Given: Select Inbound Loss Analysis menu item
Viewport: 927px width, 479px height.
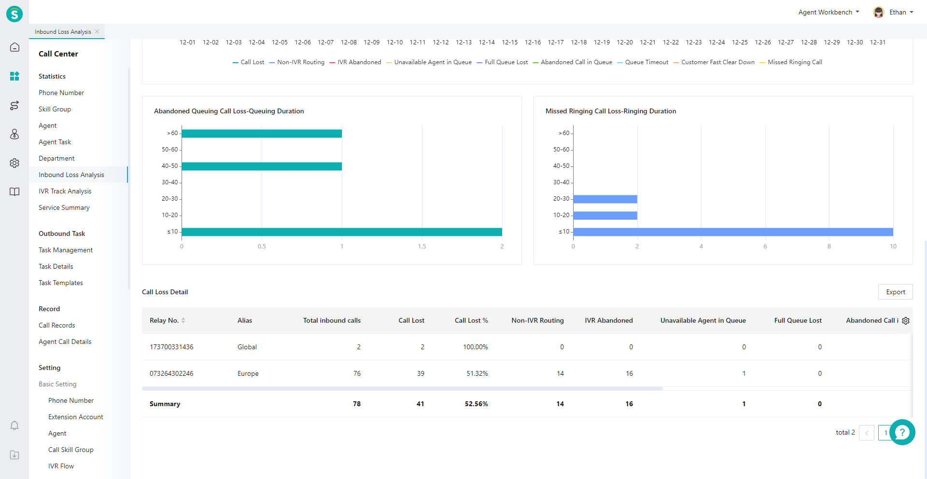Looking at the screenshot, I should pyautogui.click(x=78, y=175).
